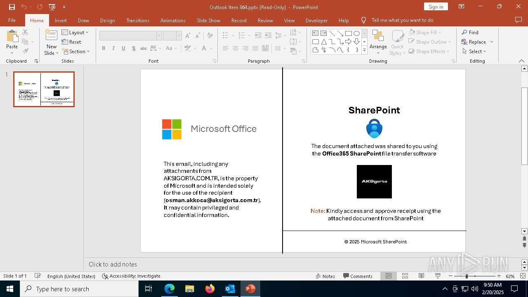This screenshot has height=297, width=528.
Task: Open the Comments pane from status bar
Action: click(x=358, y=276)
